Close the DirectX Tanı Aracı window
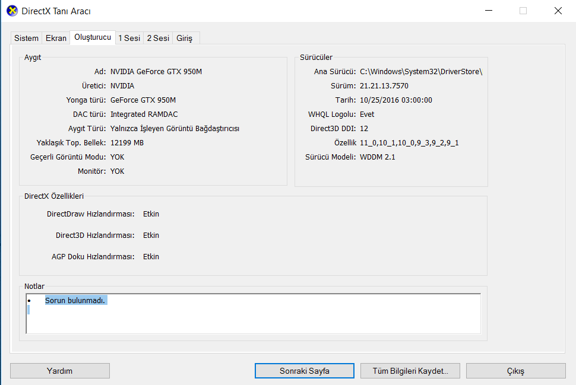Screen dimensions: 576x385 (x=558, y=11)
